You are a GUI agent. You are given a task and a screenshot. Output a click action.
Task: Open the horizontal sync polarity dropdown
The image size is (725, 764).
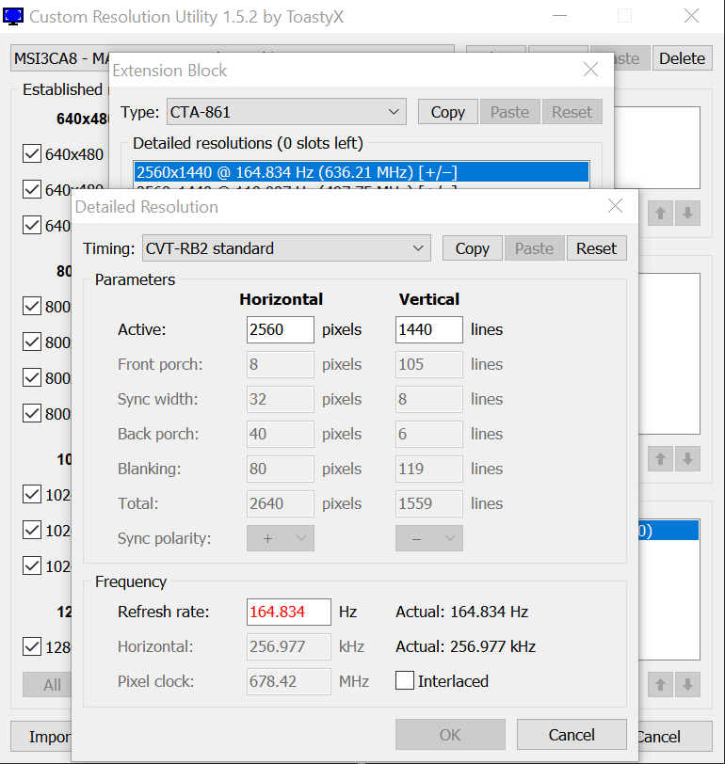point(280,538)
